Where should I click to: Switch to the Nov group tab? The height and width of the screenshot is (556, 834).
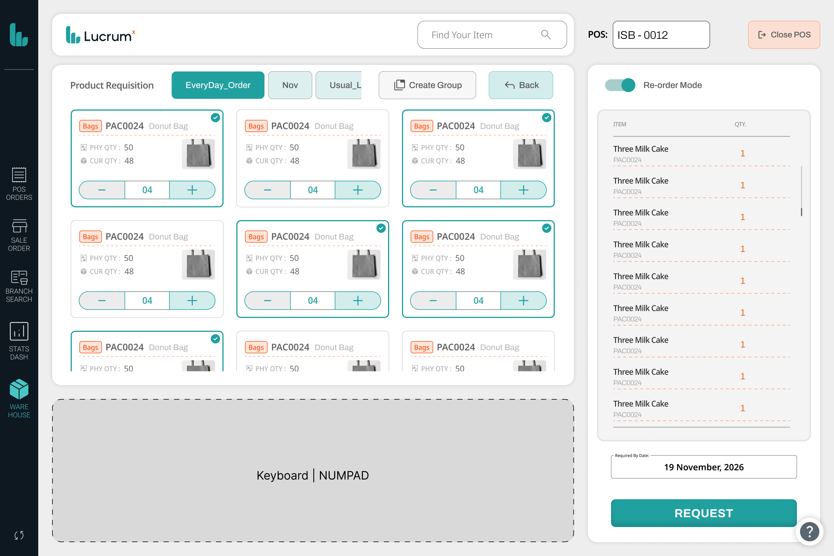click(x=290, y=85)
